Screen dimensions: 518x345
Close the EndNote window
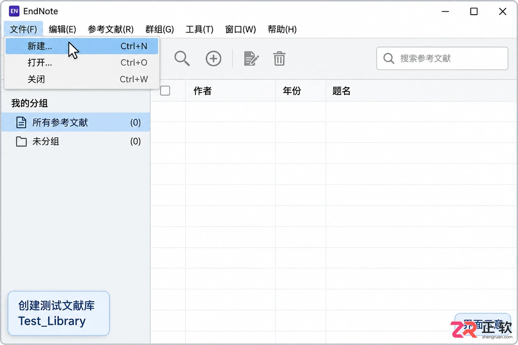pyautogui.click(x=503, y=11)
